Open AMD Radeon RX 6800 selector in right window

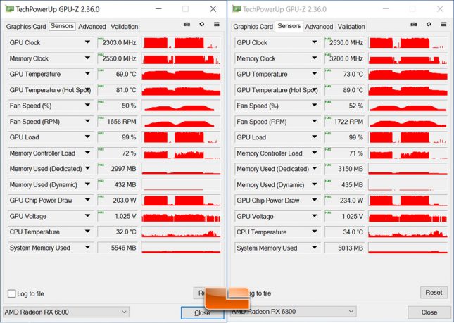click(x=294, y=312)
